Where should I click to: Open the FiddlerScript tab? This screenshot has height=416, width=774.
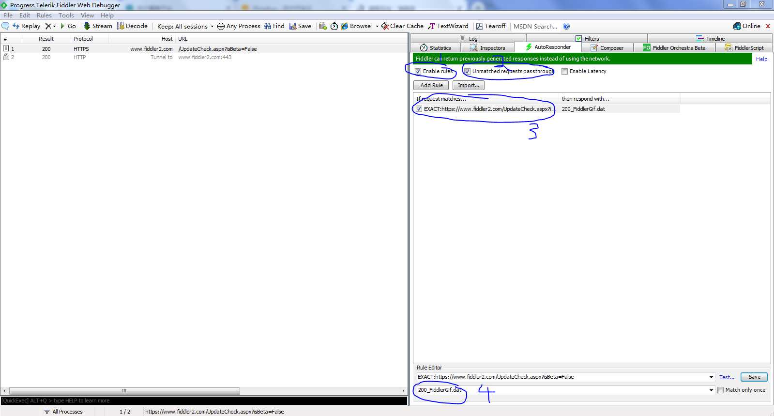pos(744,47)
